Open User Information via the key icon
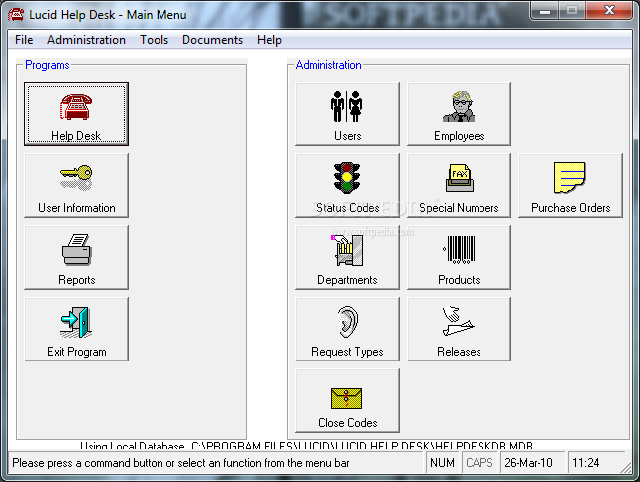640x482 pixels. pos(76,185)
